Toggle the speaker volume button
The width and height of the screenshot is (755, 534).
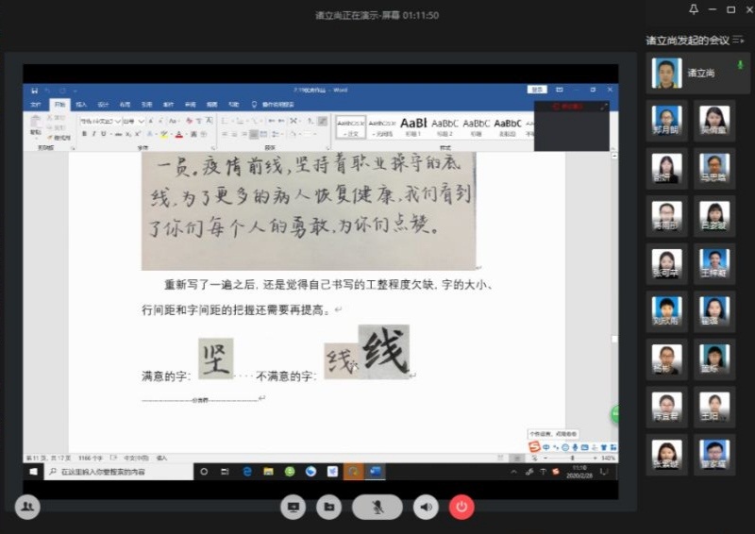428,507
